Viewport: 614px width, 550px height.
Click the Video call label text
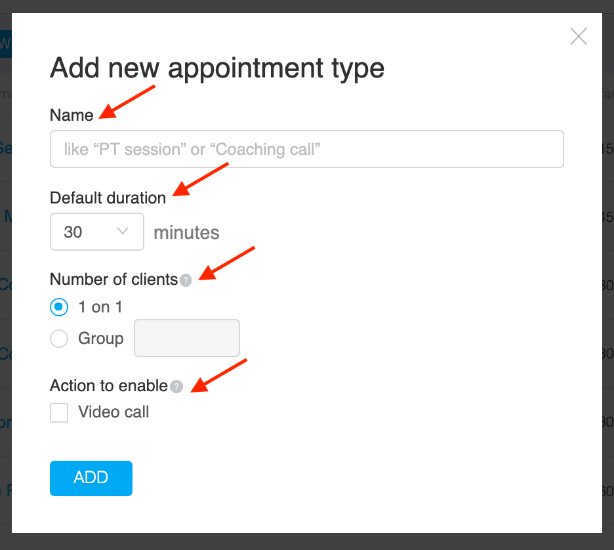tap(113, 412)
